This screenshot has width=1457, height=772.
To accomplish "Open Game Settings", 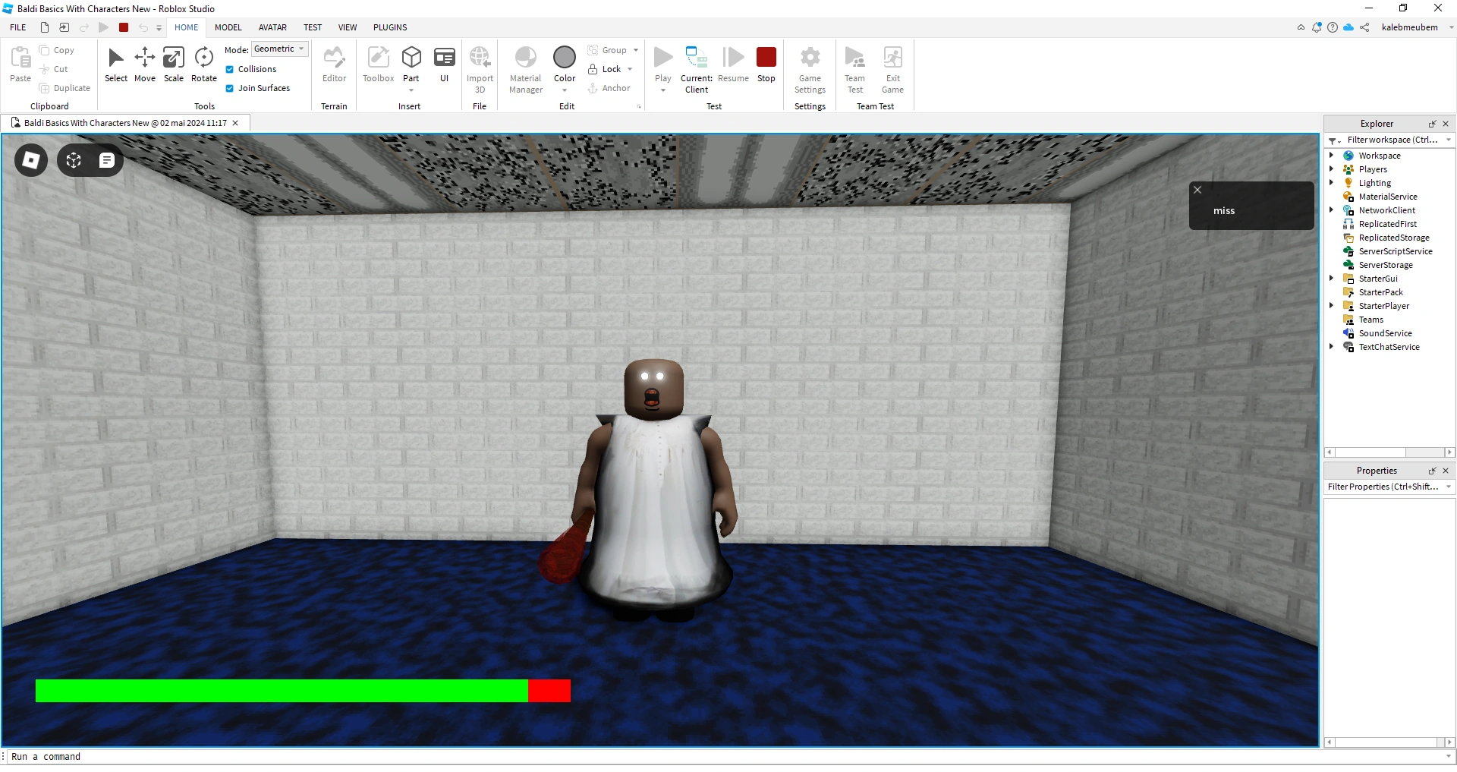I will coord(810,69).
